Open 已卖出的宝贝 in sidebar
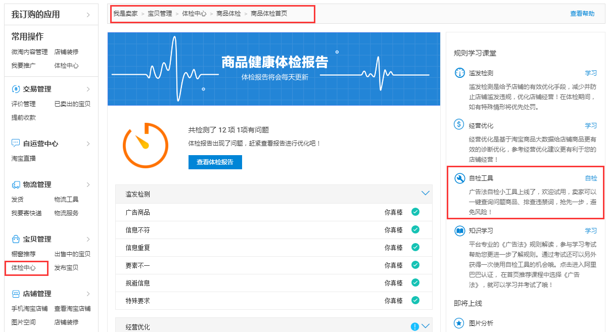 (72, 104)
